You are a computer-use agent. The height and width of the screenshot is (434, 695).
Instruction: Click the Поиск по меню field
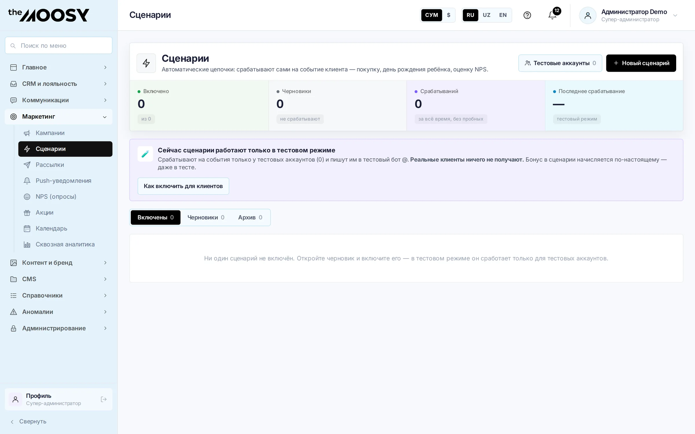point(58,45)
